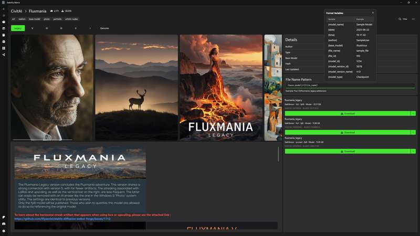Screen dimensions: 420x236
Task: Open the Discord icon in sidebar
Action: (4, 223)
